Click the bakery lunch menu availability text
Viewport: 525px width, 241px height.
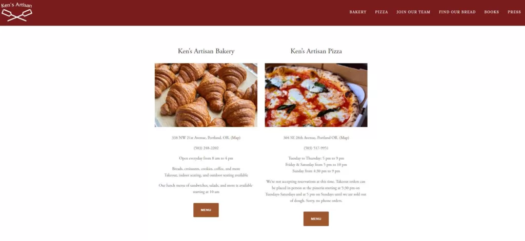click(x=206, y=188)
